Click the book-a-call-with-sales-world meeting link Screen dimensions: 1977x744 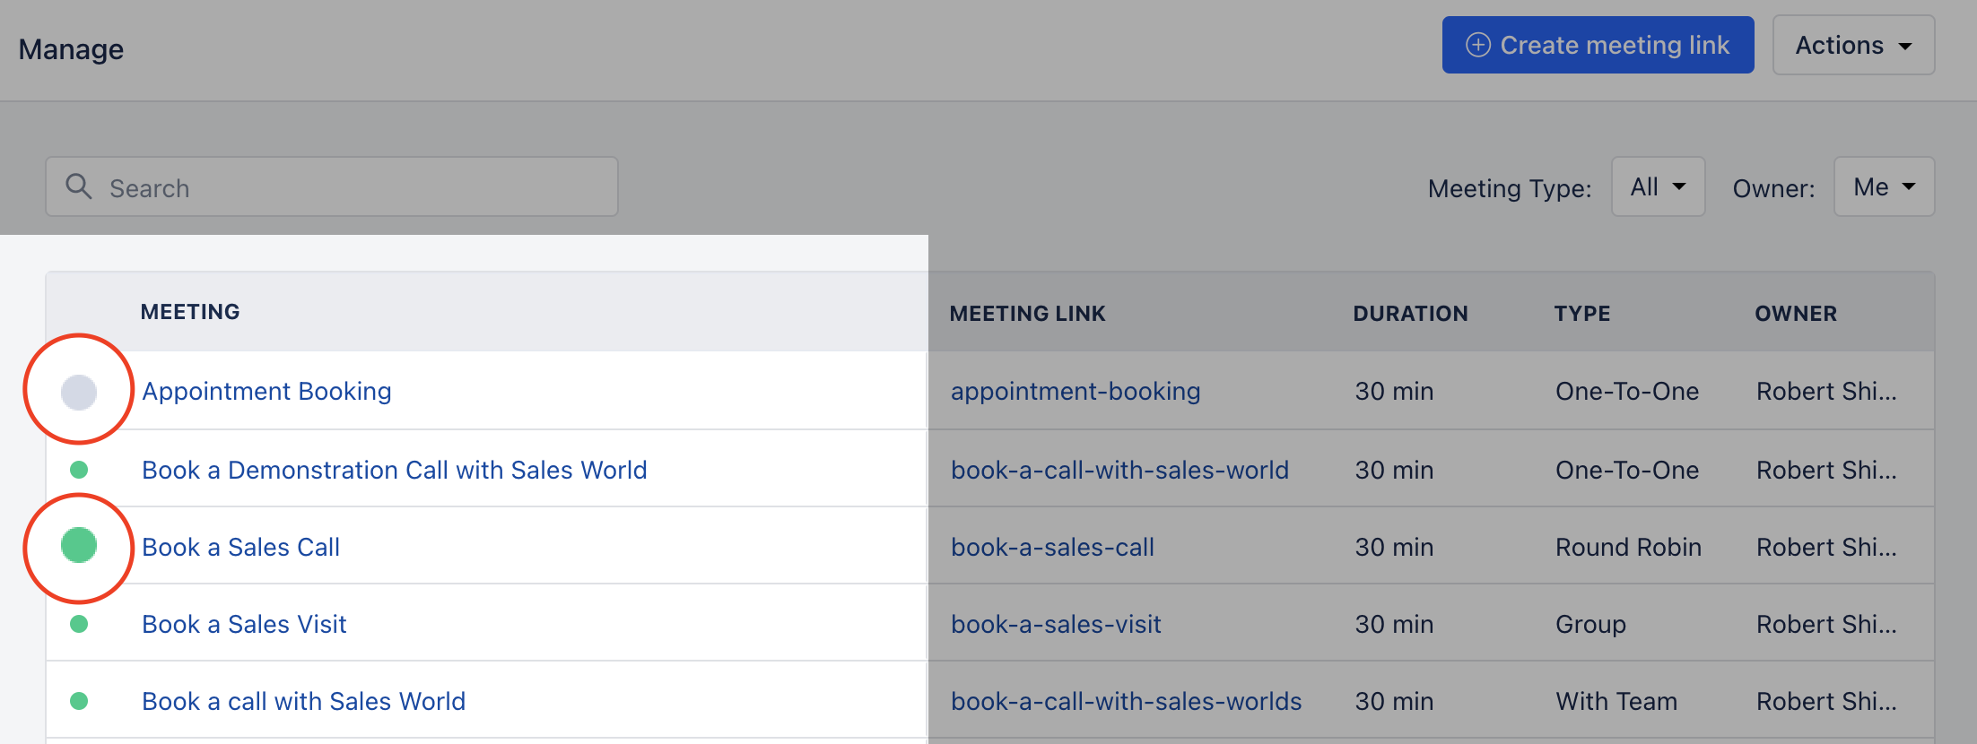tap(1119, 470)
